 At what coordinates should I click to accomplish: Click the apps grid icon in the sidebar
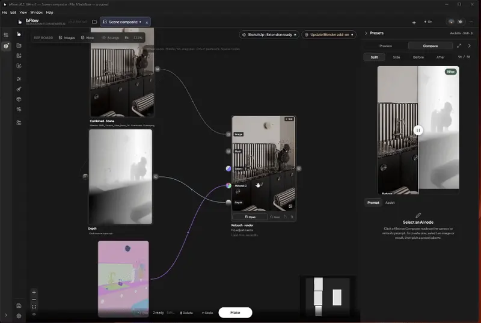click(x=19, y=123)
